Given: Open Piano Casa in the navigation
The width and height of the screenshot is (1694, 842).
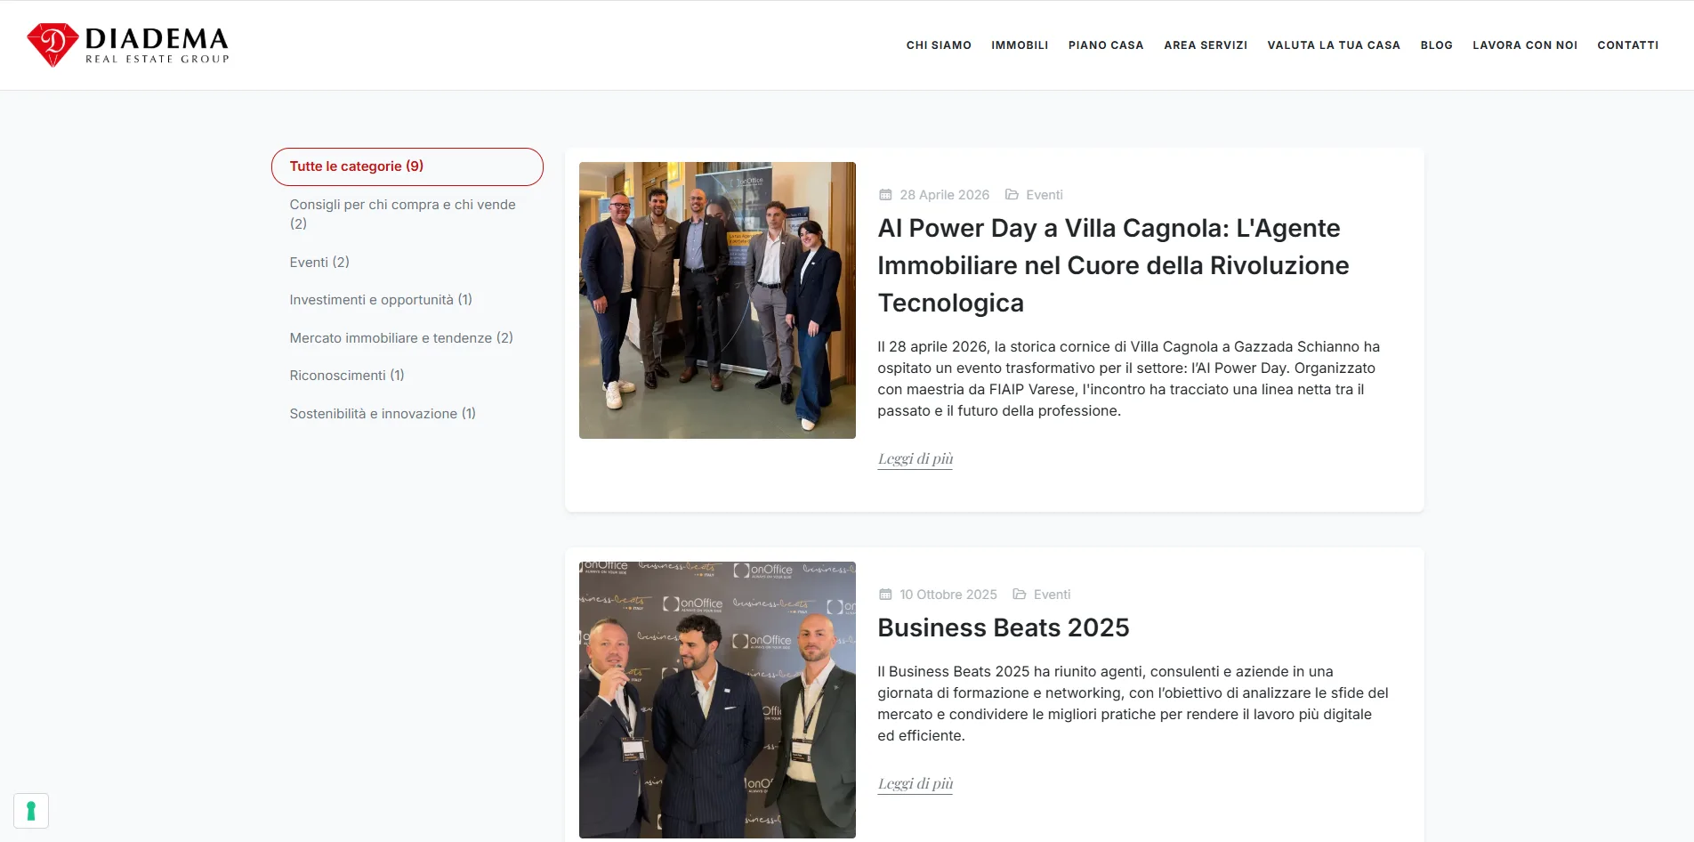Looking at the screenshot, I should coord(1106,45).
